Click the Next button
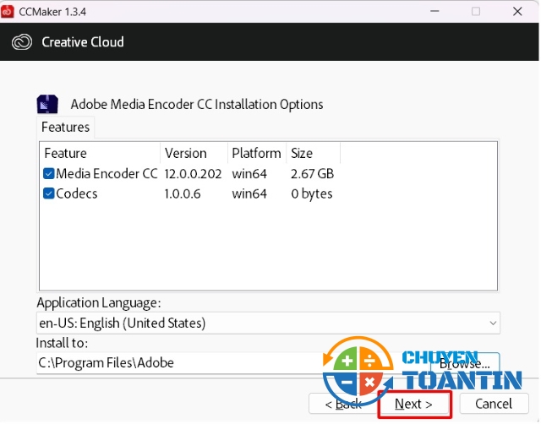The width and height of the screenshot is (541, 424). [x=415, y=405]
